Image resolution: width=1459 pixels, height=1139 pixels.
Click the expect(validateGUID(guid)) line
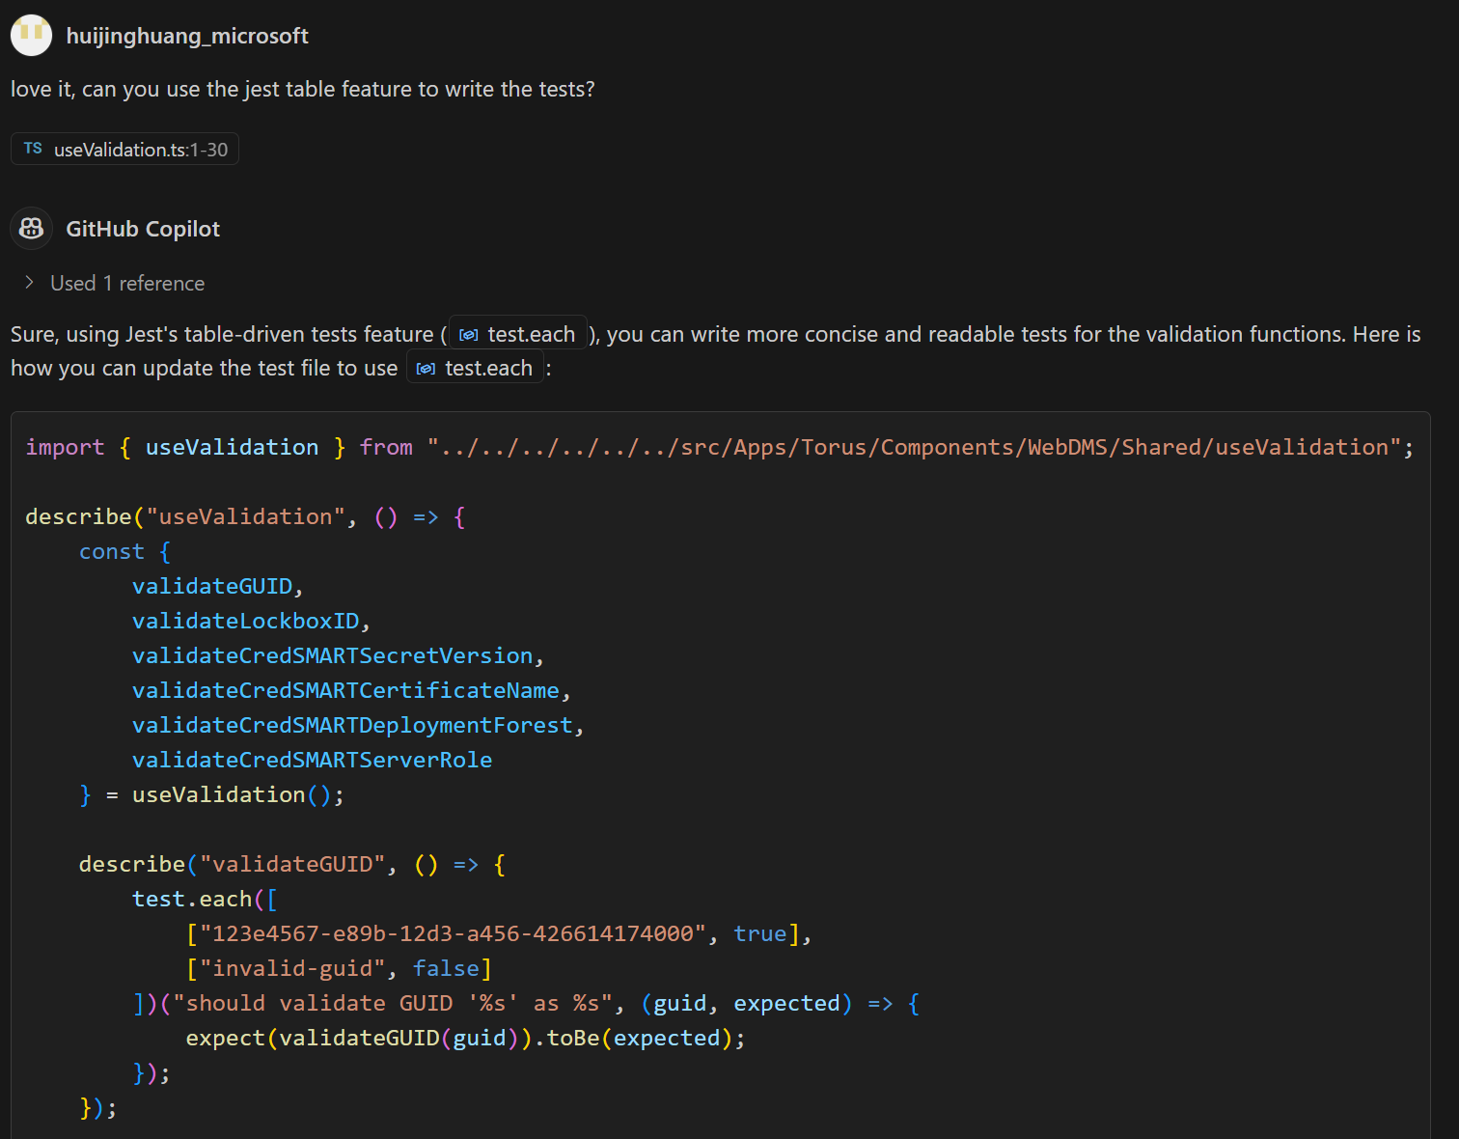[x=466, y=1038]
